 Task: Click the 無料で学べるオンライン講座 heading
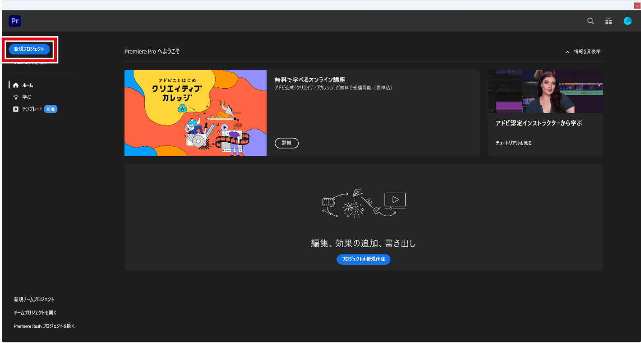(x=309, y=80)
